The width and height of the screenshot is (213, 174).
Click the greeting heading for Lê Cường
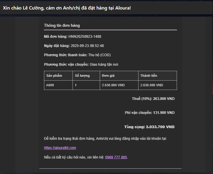(x=67, y=8)
